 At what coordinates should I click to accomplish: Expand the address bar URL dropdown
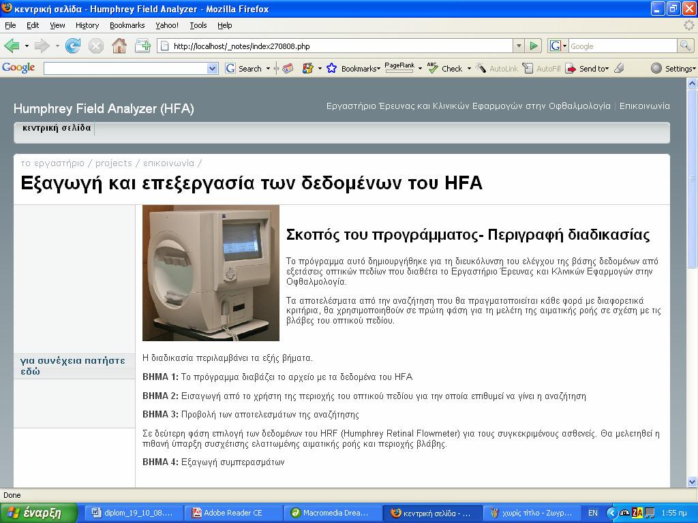click(519, 46)
